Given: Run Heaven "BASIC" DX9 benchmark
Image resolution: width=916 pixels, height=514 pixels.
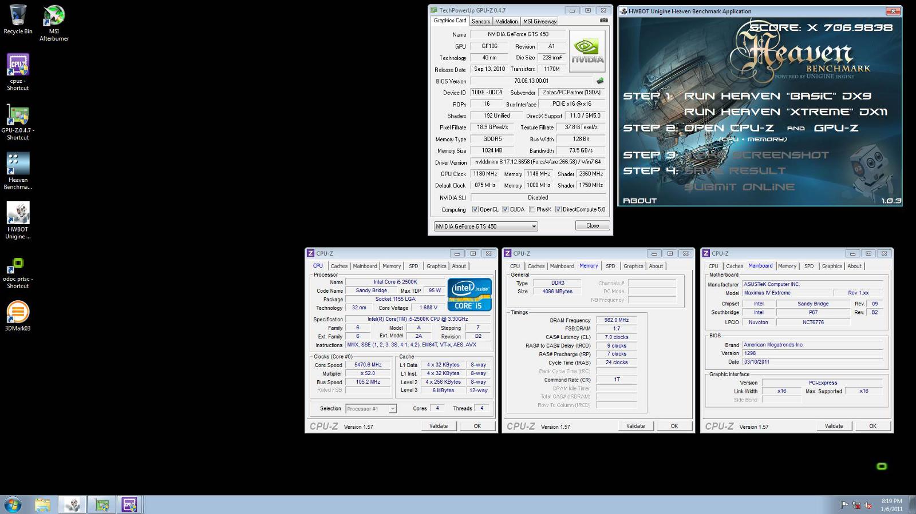Looking at the screenshot, I should coord(778,96).
